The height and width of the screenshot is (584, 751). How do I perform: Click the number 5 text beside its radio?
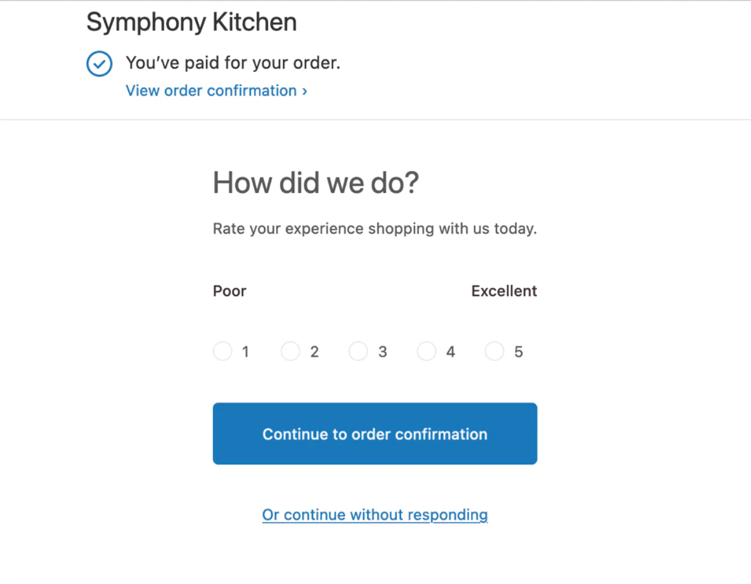pos(518,352)
